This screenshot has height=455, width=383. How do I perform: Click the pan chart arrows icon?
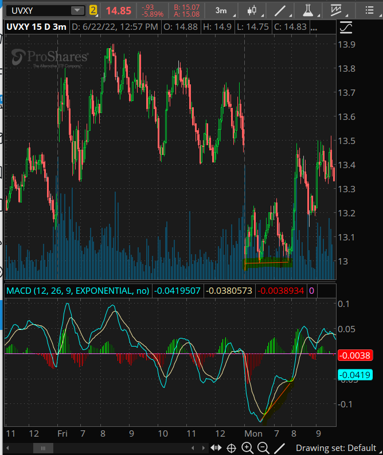tap(216, 448)
